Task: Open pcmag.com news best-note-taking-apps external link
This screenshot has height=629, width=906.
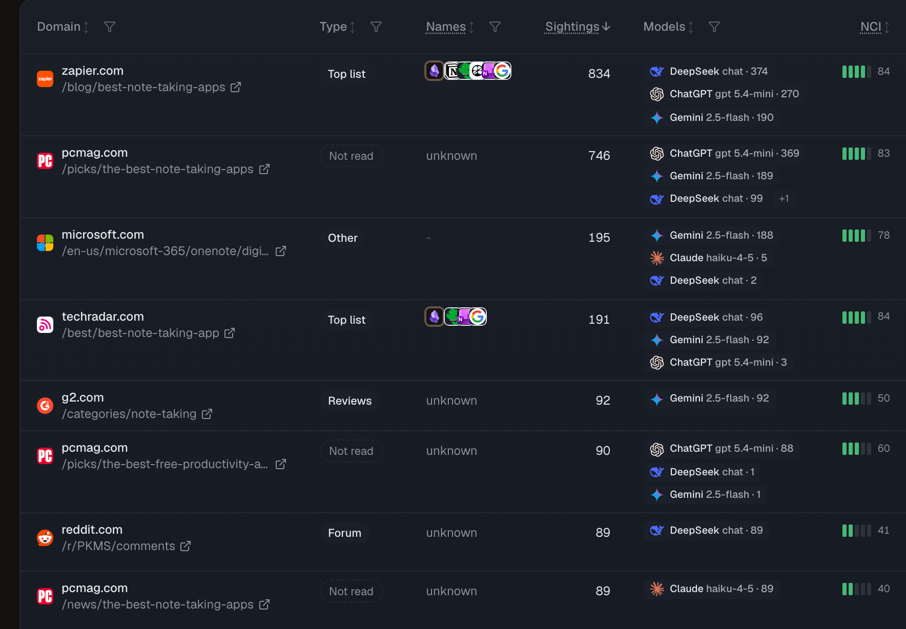Action: click(x=264, y=605)
